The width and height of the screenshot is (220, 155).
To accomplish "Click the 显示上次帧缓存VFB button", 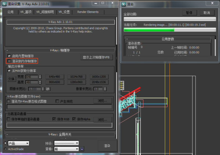I will (x=96, y=57).
